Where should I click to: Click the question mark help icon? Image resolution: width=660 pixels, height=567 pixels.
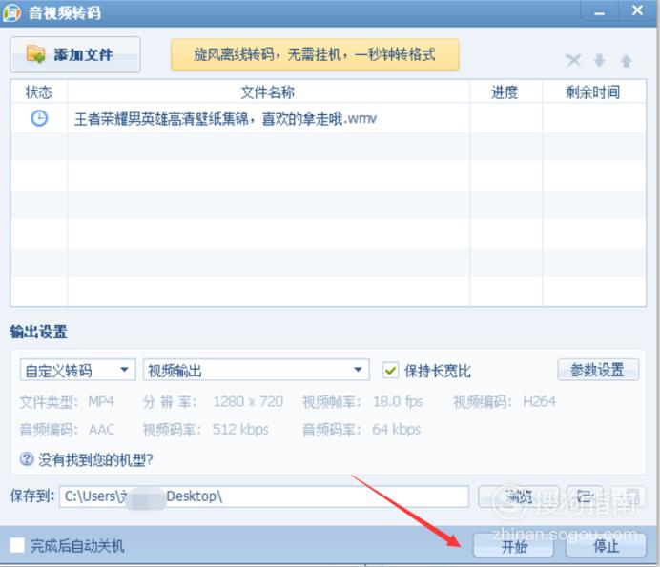pyautogui.click(x=27, y=459)
